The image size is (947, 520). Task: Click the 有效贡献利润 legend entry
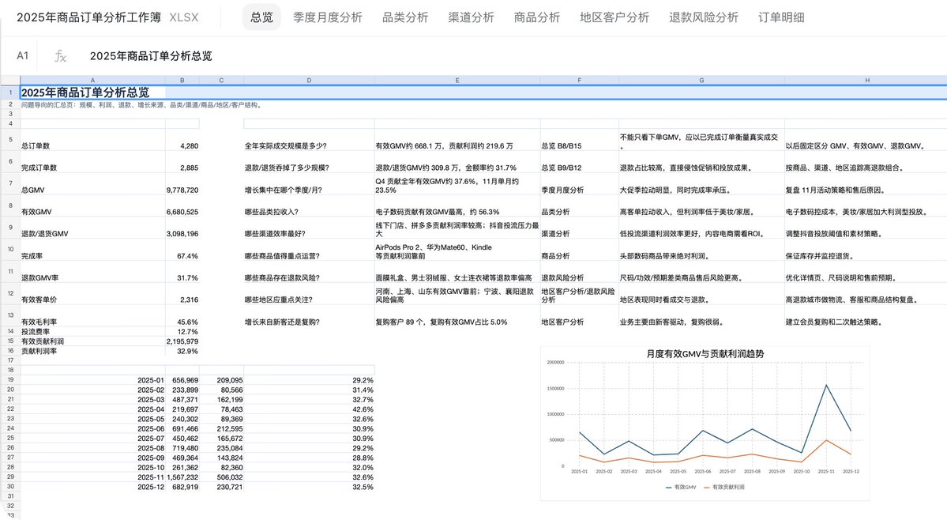click(723, 487)
